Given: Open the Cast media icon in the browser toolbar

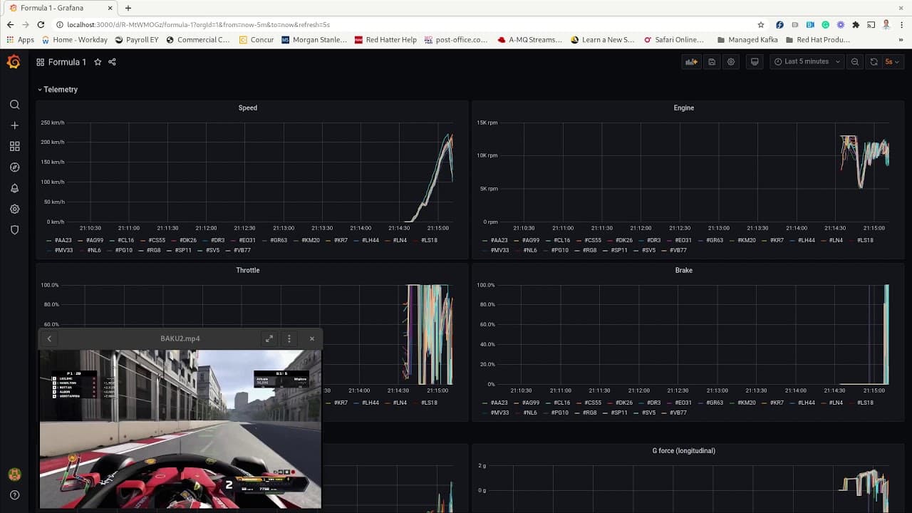Looking at the screenshot, I should (x=871, y=24).
